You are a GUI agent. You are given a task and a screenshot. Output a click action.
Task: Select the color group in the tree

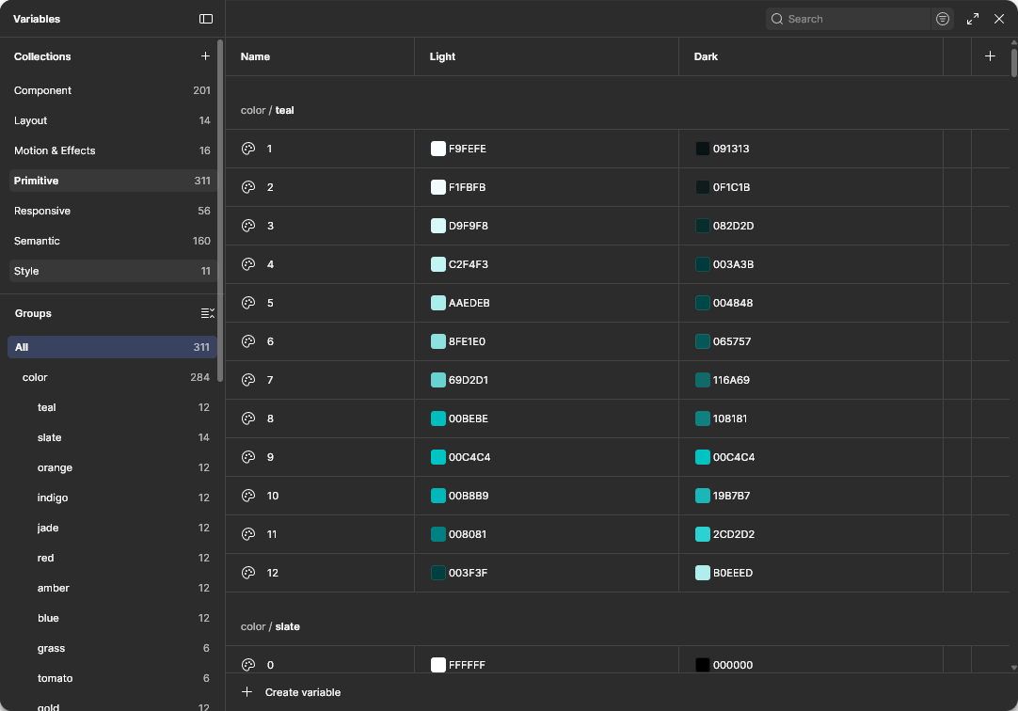[x=112, y=377]
